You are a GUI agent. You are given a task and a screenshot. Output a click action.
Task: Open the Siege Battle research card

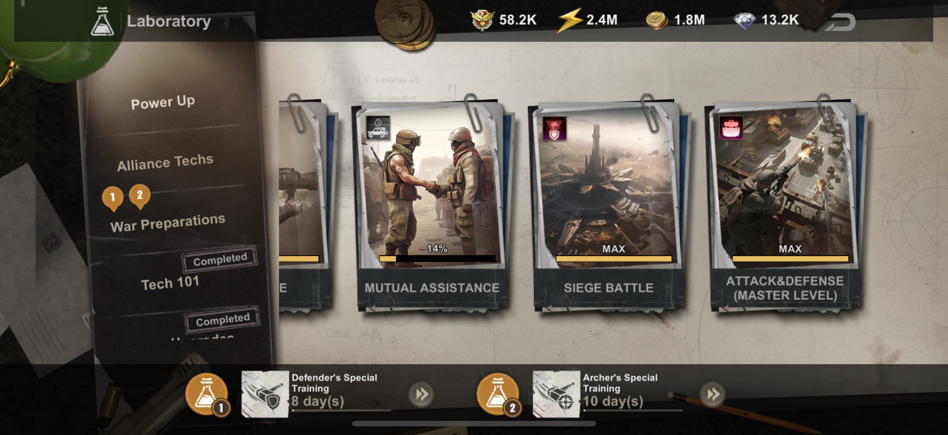pos(608,204)
